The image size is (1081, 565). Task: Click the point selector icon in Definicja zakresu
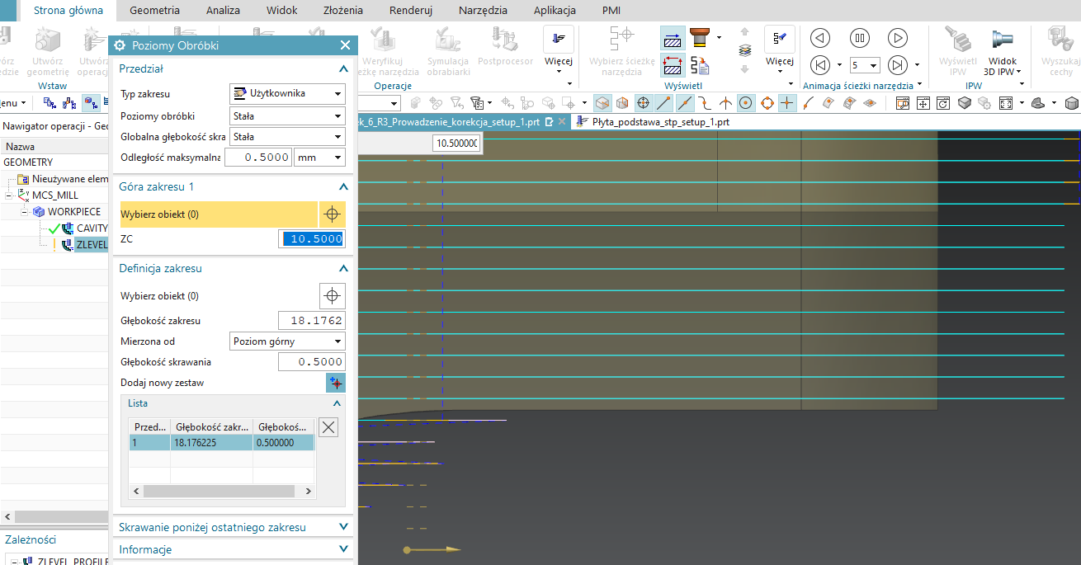(332, 296)
